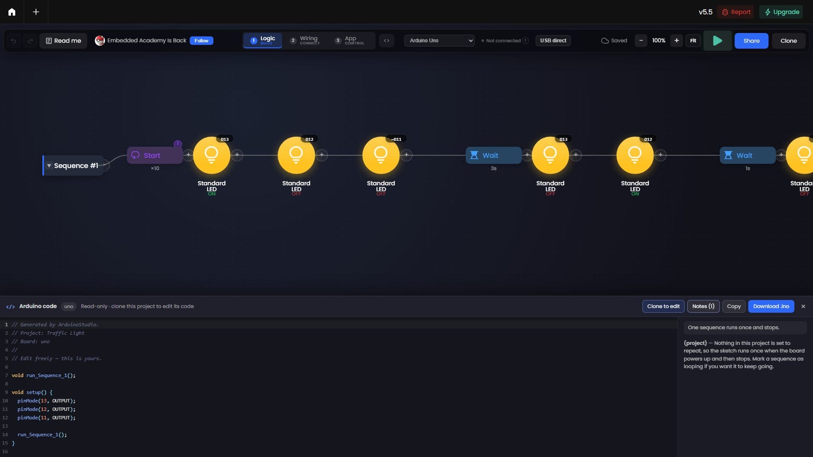
Task: Select the D13 LED after 3s Wait
Action: click(550, 155)
